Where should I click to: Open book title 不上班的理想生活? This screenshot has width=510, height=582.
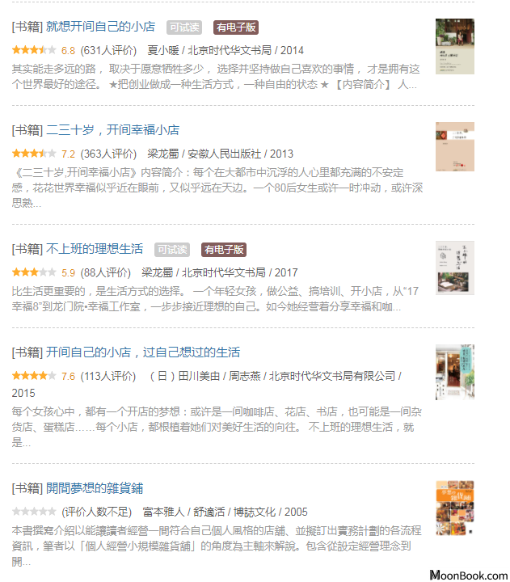click(x=95, y=249)
